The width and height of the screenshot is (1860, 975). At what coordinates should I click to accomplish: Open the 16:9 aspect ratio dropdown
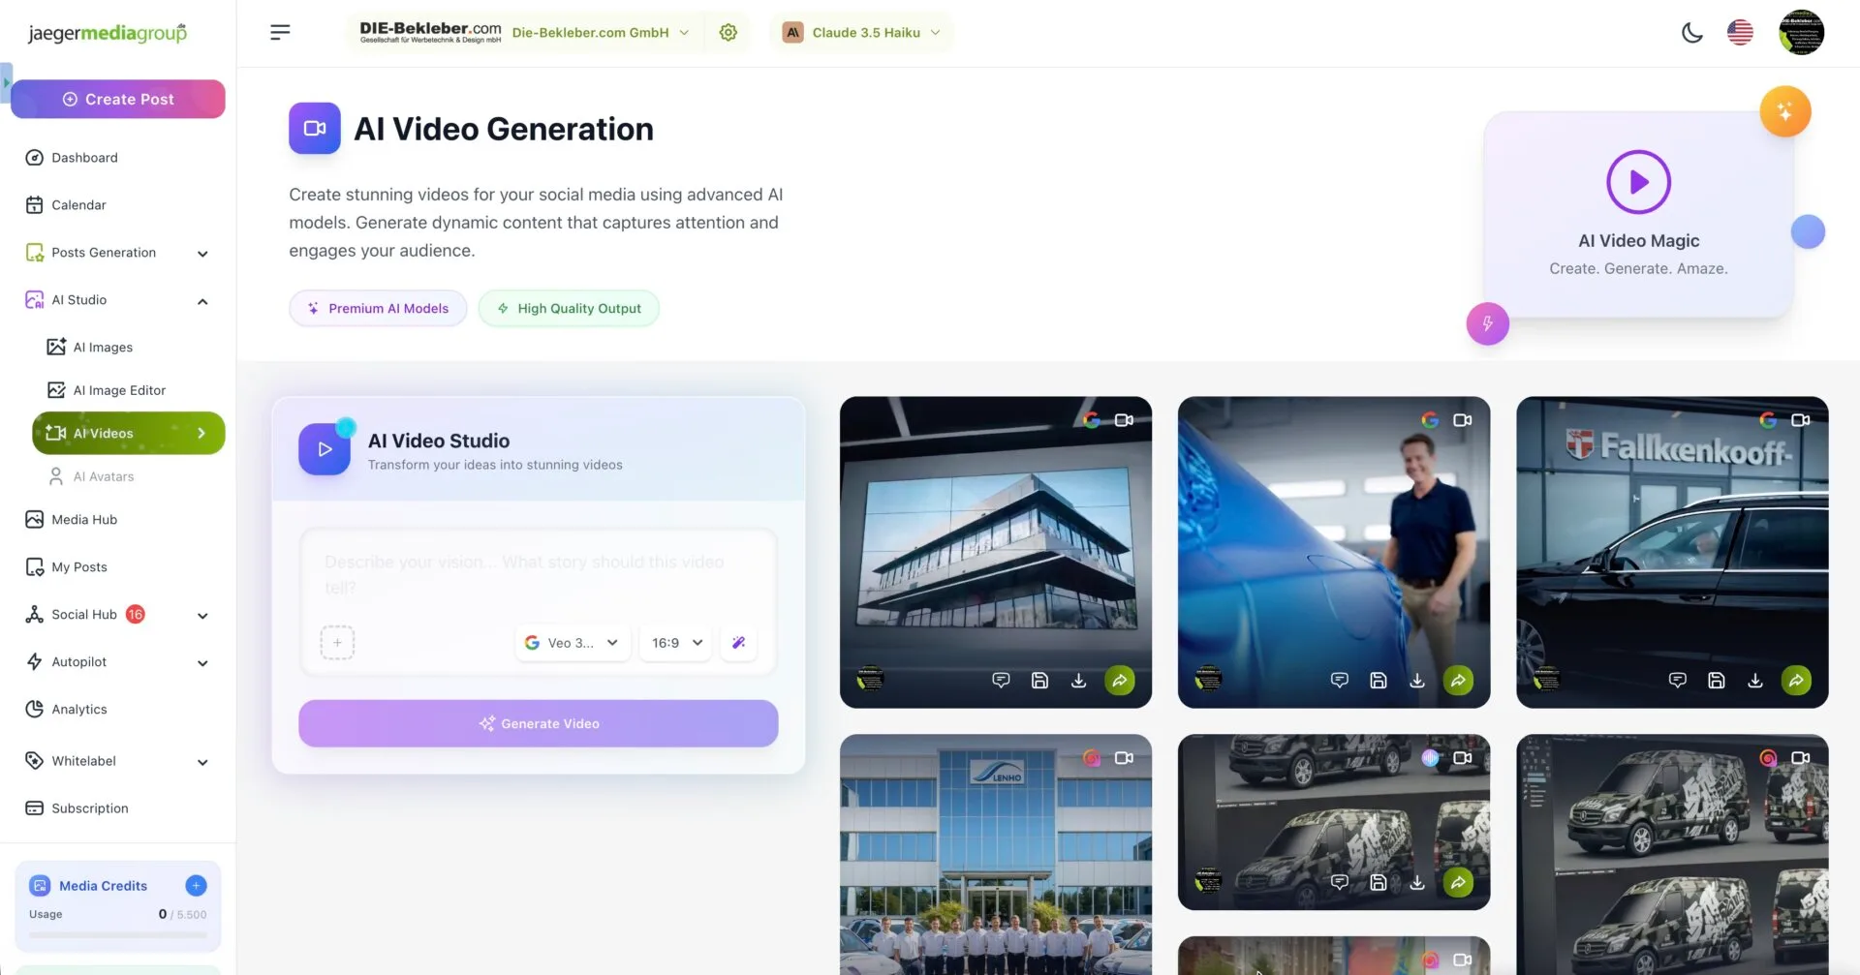(676, 643)
